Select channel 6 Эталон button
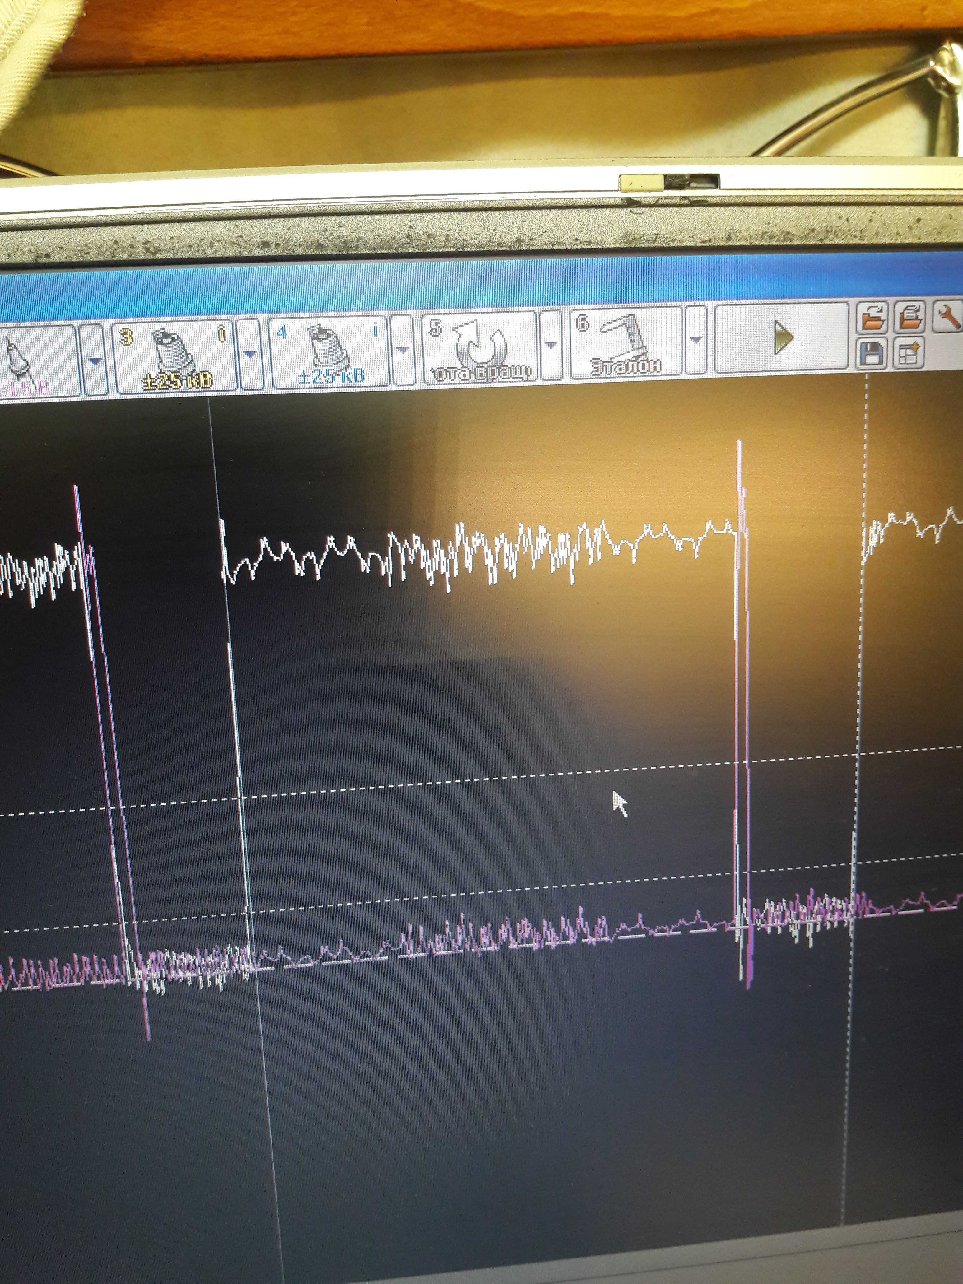This screenshot has width=963, height=1284. (x=626, y=342)
